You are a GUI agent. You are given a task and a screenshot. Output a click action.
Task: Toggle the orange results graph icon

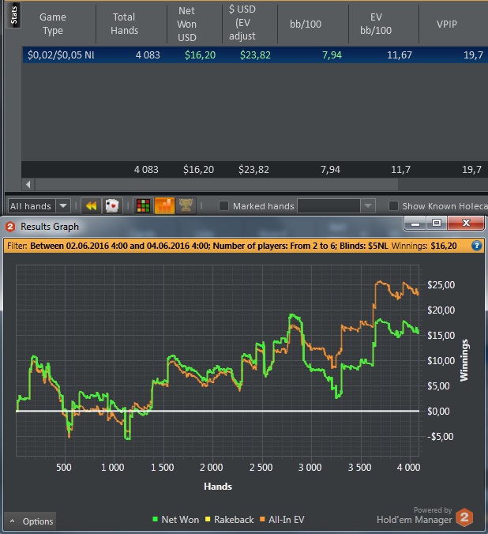pyautogui.click(x=164, y=206)
